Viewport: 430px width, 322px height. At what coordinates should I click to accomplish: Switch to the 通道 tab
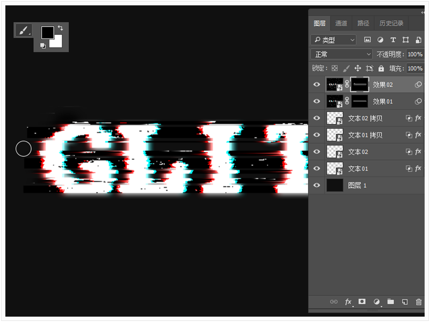(x=341, y=23)
